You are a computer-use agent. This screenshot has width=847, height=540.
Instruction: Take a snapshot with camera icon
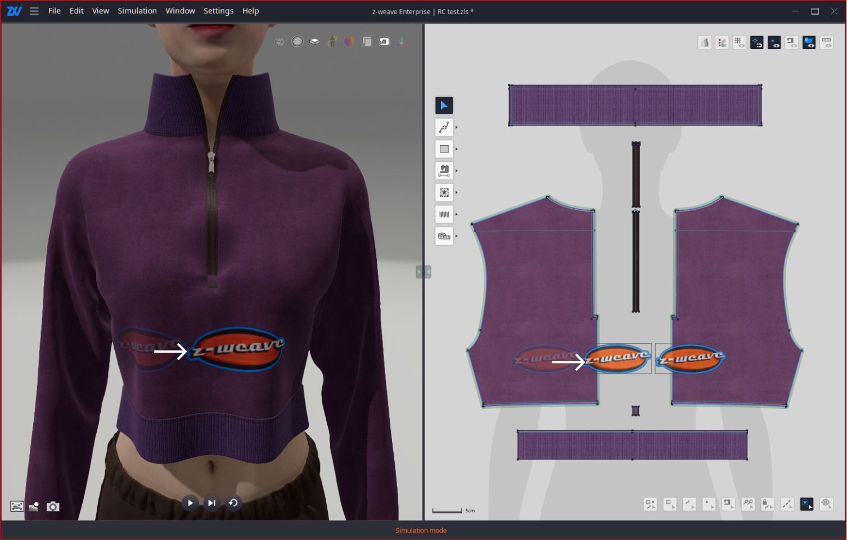pos(53,506)
